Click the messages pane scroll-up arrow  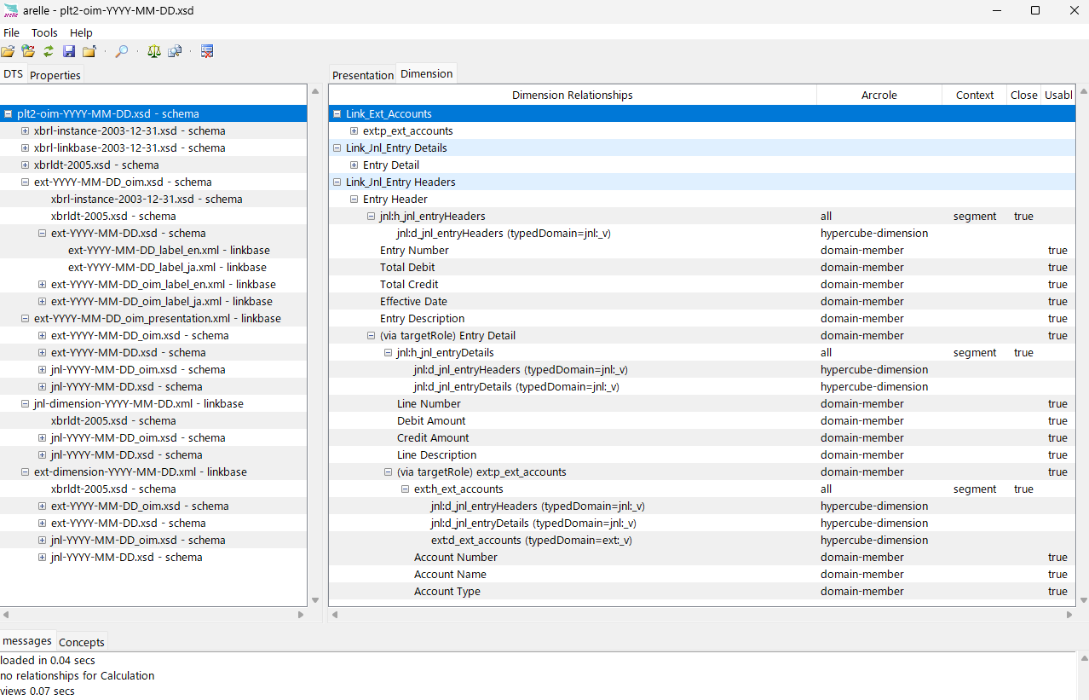1082,657
